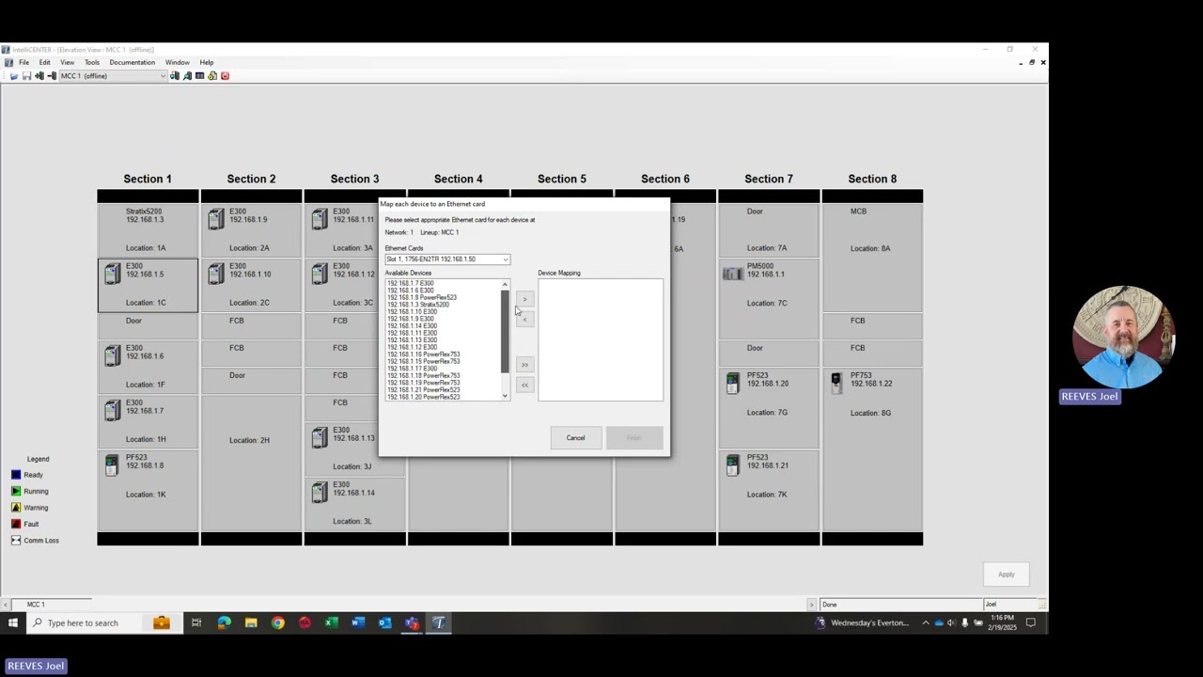Viewport: 1203px width, 677px height.
Task: Click the open folder toolbar icon
Action: (14, 76)
